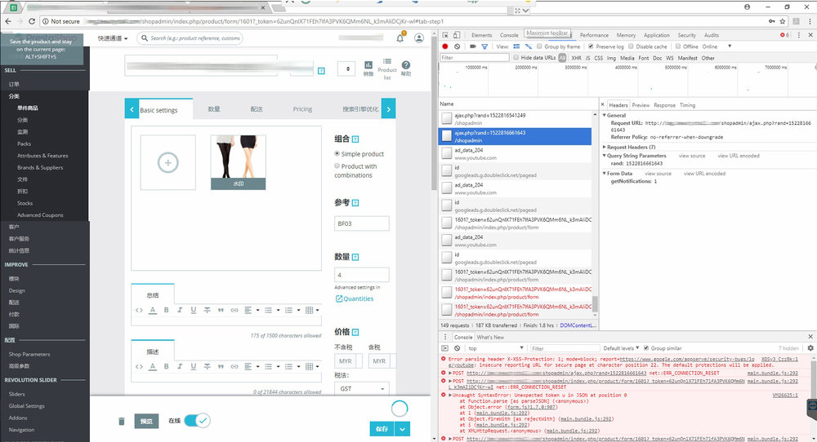Click source code icon in 描述 editor

click(x=139, y=366)
